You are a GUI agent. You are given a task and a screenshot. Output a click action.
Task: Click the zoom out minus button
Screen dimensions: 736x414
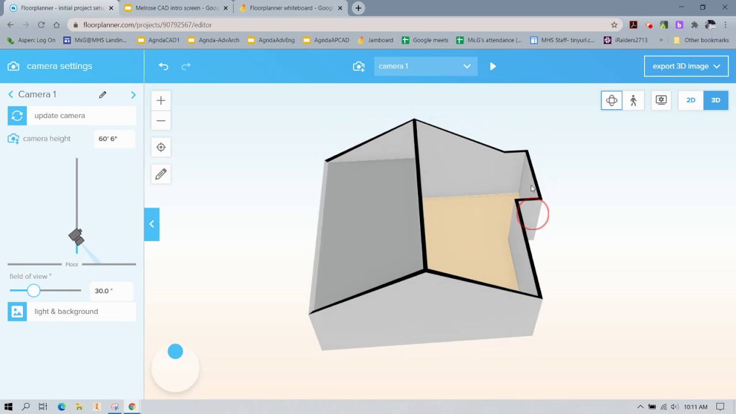161,121
